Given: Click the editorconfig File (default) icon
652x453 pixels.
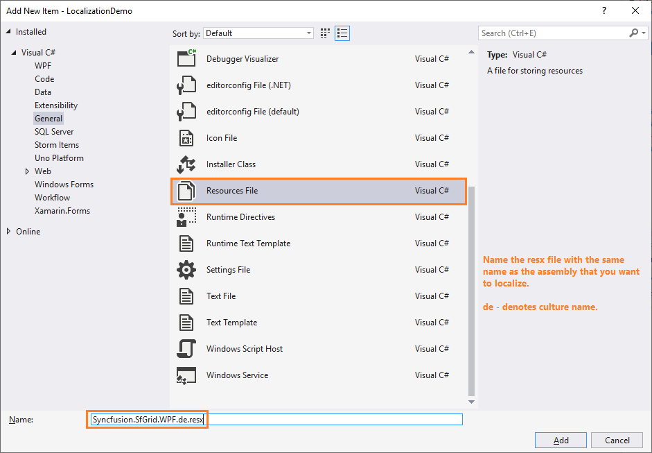Looking at the screenshot, I should click(186, 112).
